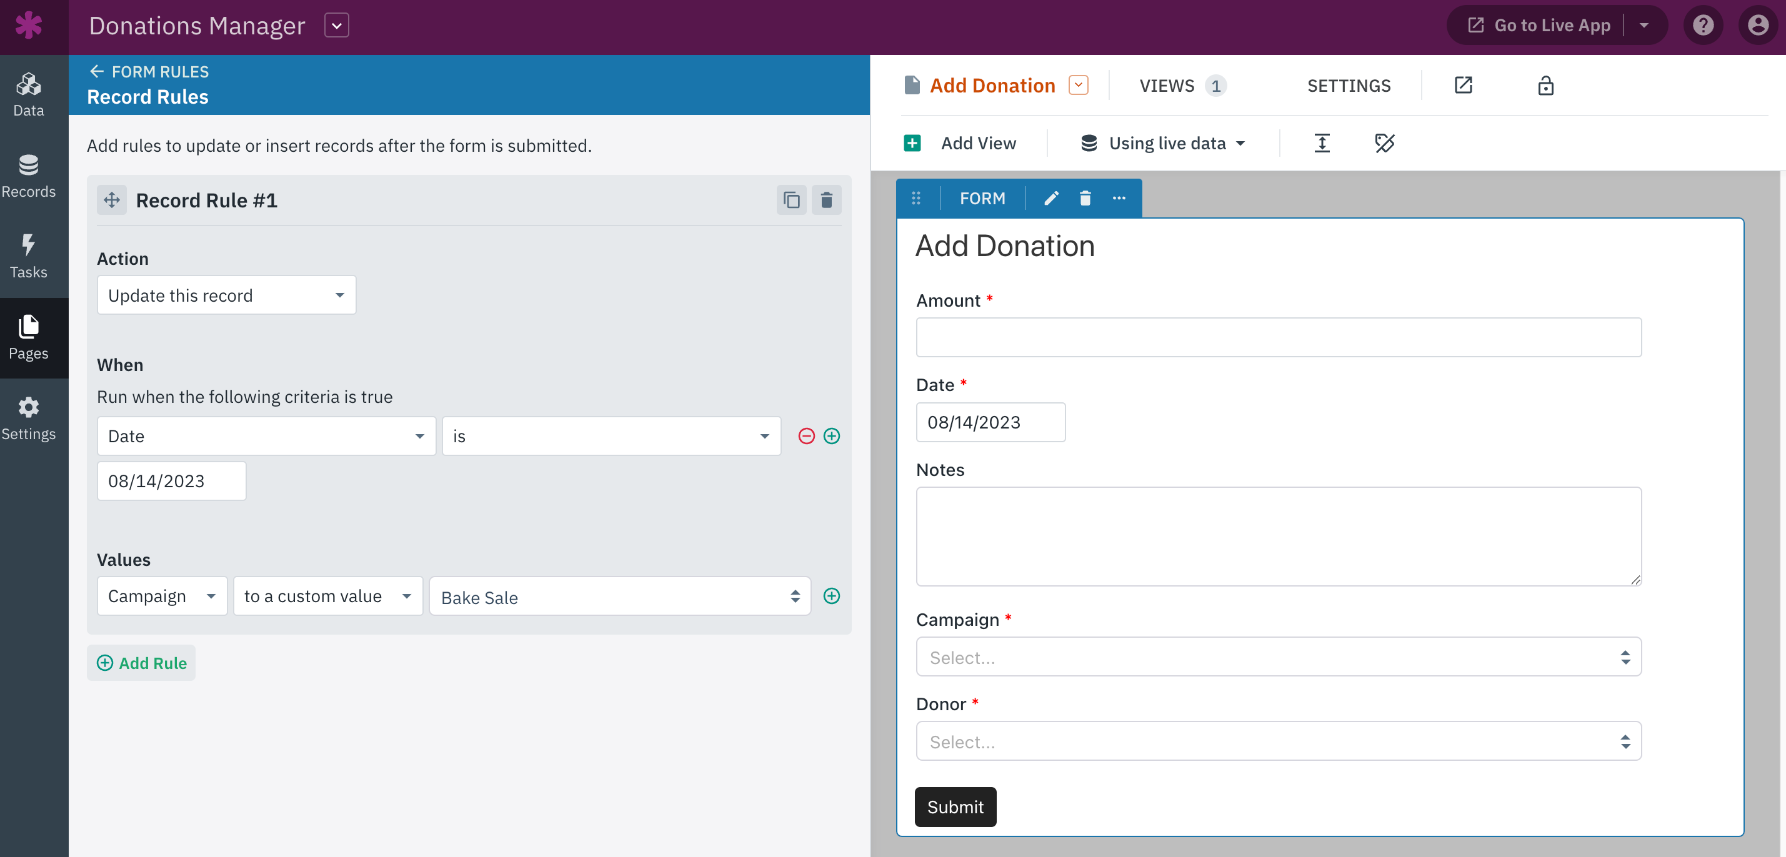Click the Donations Manager app title
The image size is (1786, 857).
click(197, 26)
